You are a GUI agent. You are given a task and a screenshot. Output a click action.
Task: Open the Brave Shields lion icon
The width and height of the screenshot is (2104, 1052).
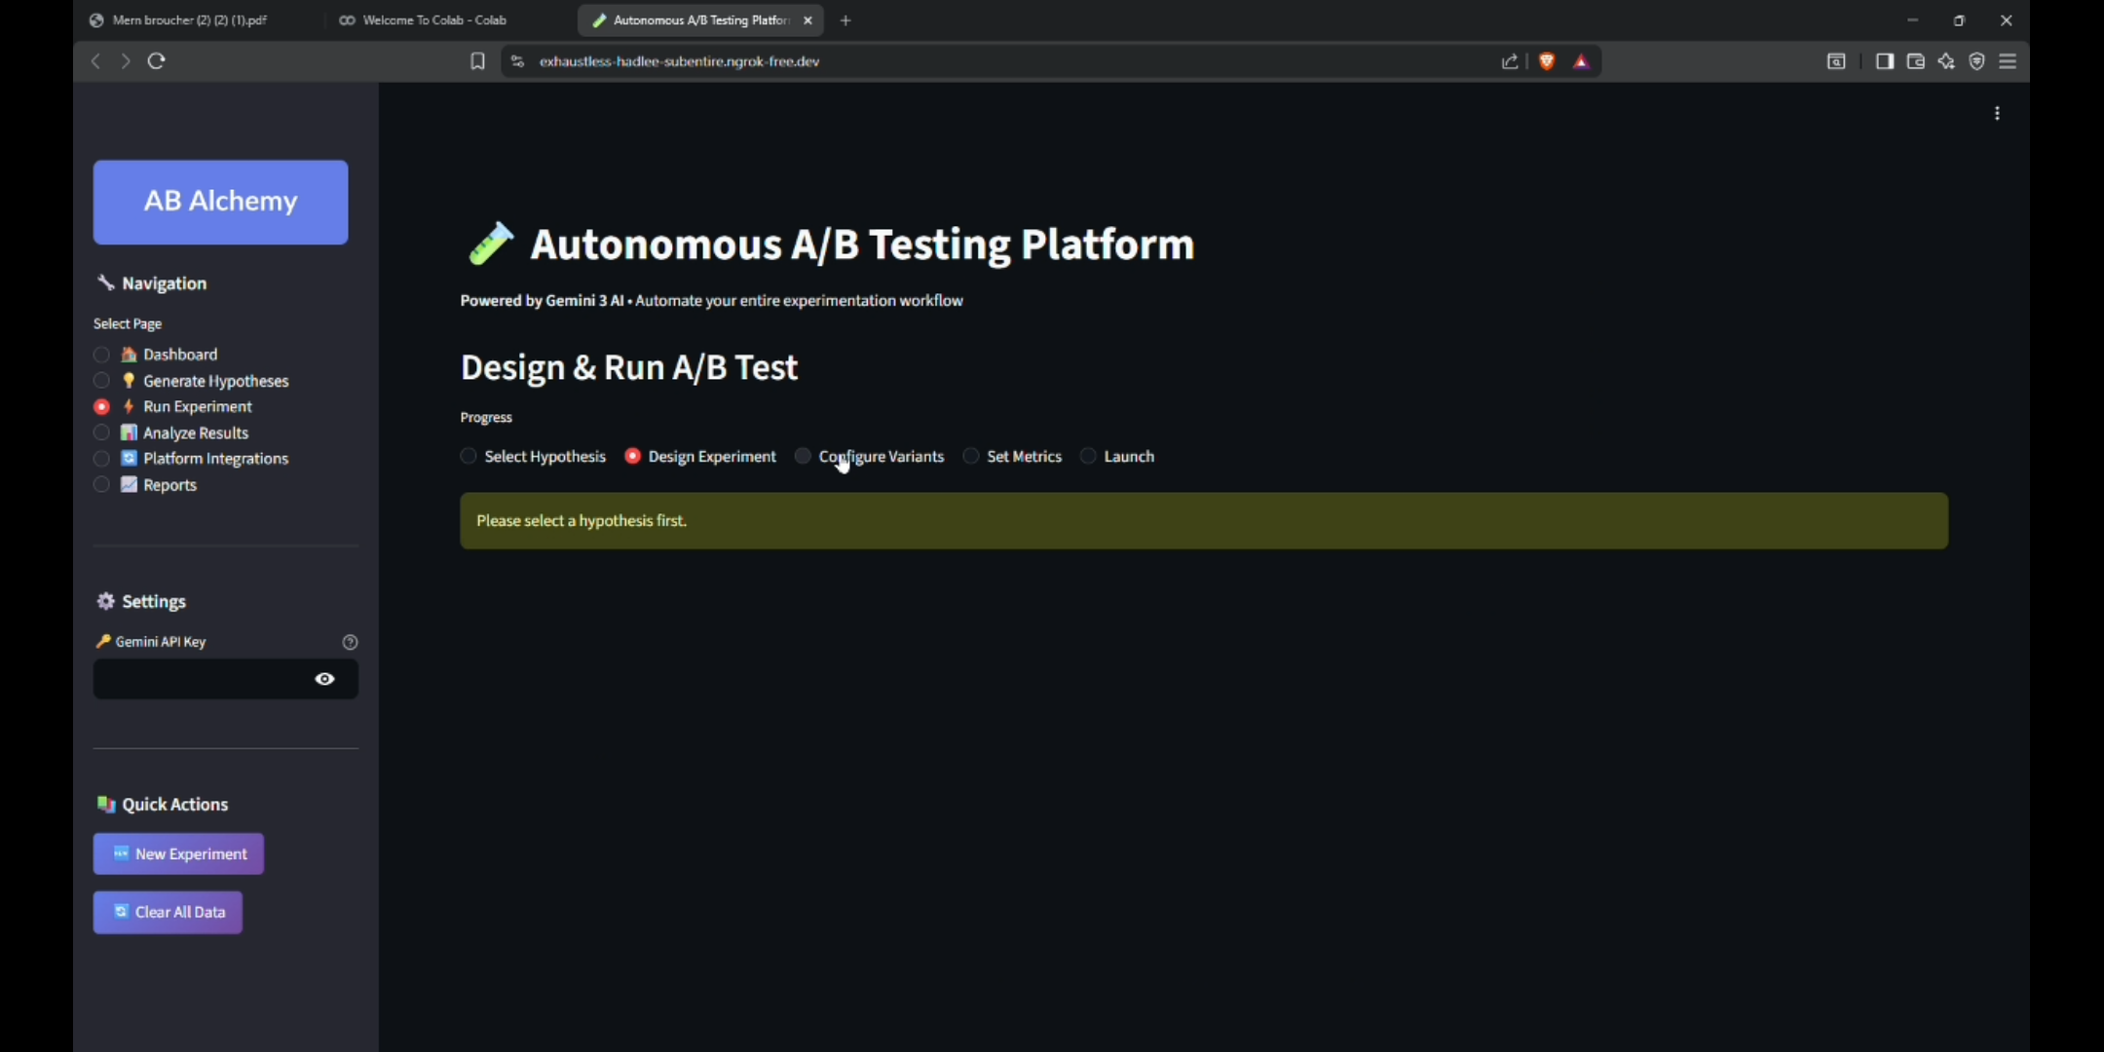click(1547, 61)
